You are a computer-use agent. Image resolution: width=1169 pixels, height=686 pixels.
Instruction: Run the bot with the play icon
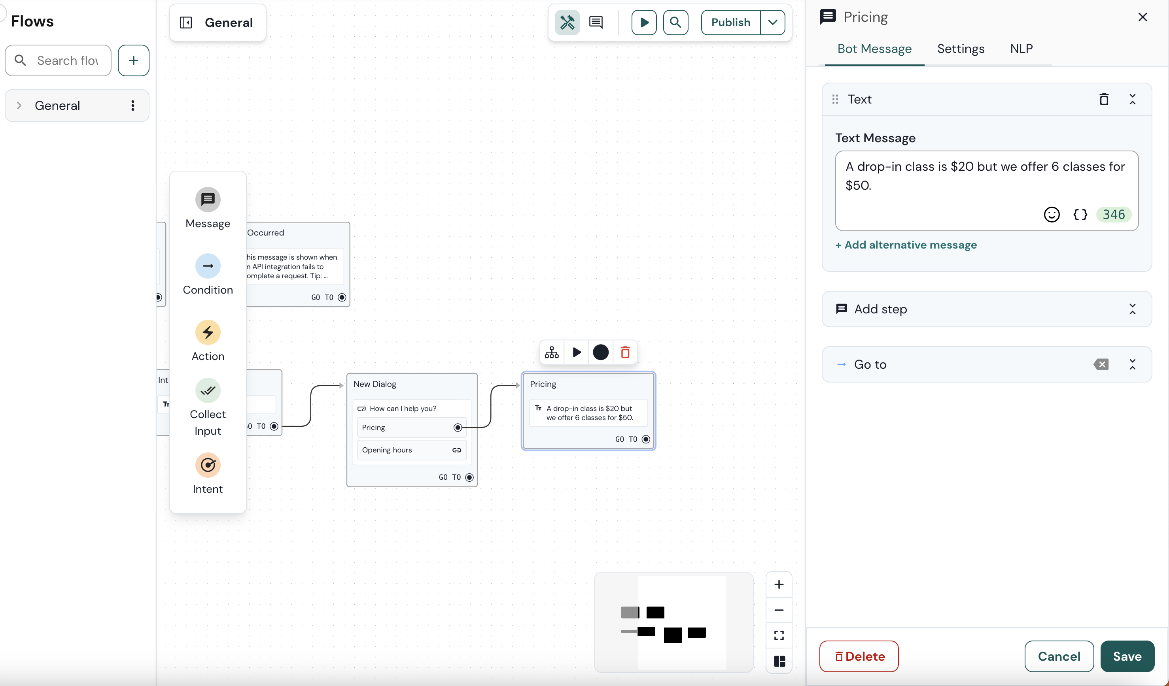(x=643, y=22)
